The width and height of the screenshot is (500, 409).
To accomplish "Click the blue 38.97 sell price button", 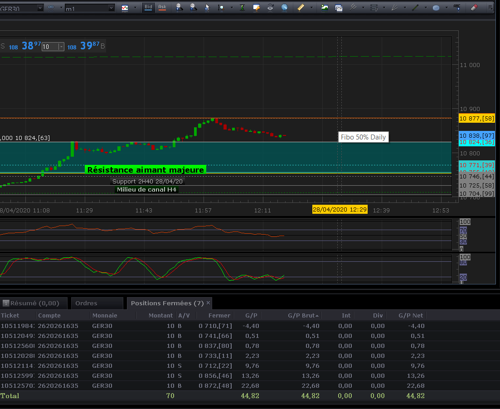I will (x=31, y=46).
